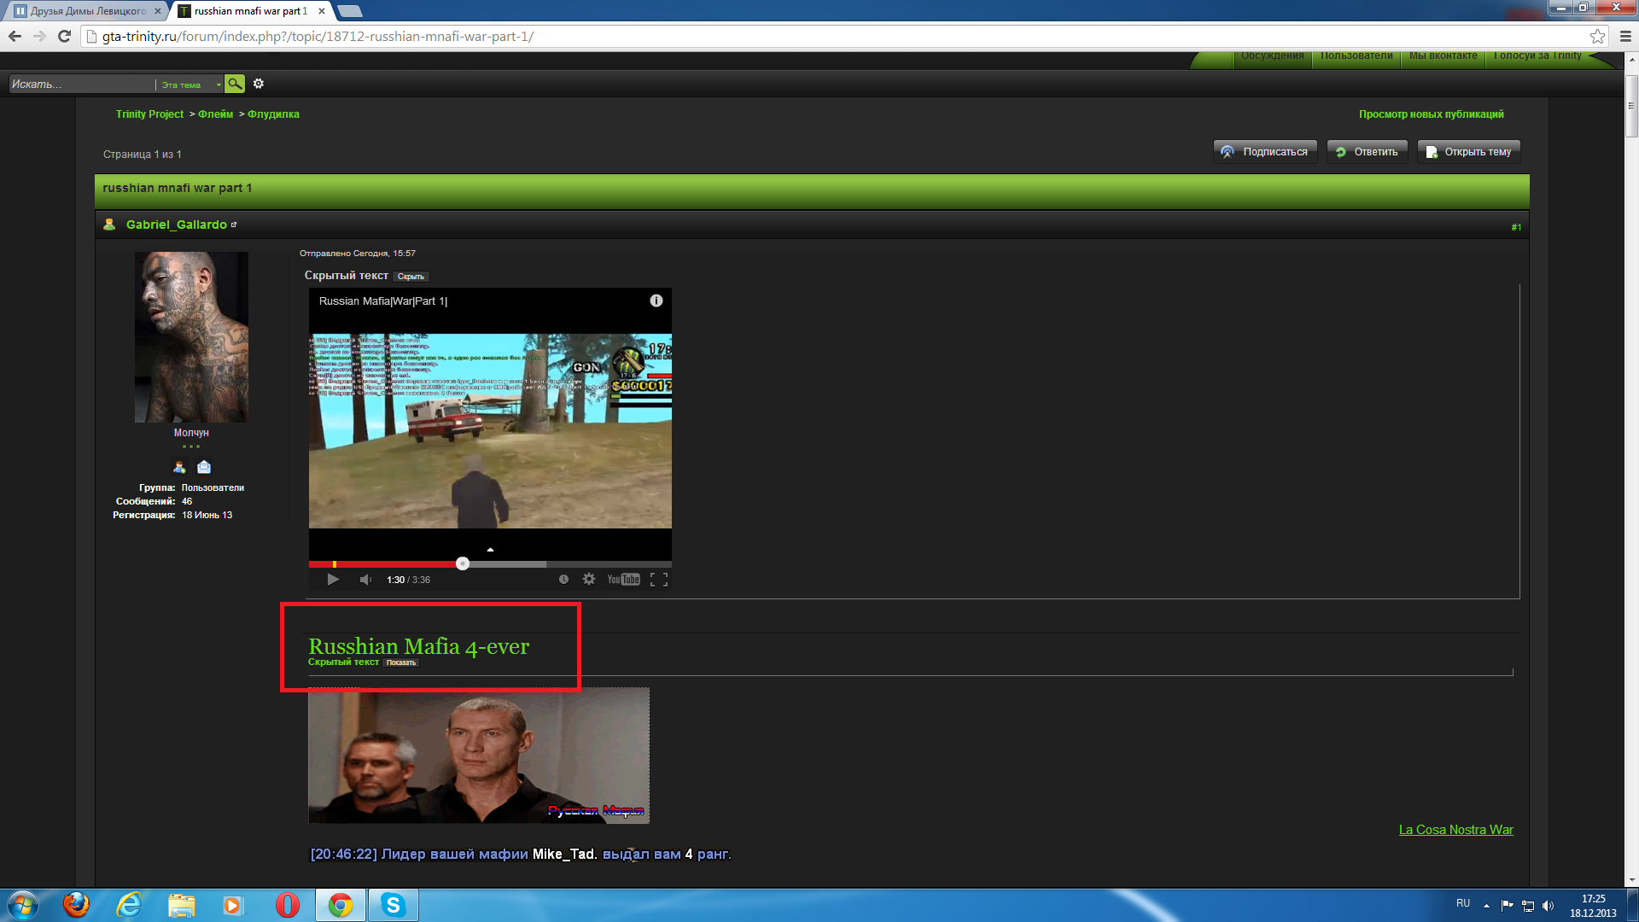Click post number #1 permalink
This screenshot has width=1639, height=922.
pos(1516,227)
